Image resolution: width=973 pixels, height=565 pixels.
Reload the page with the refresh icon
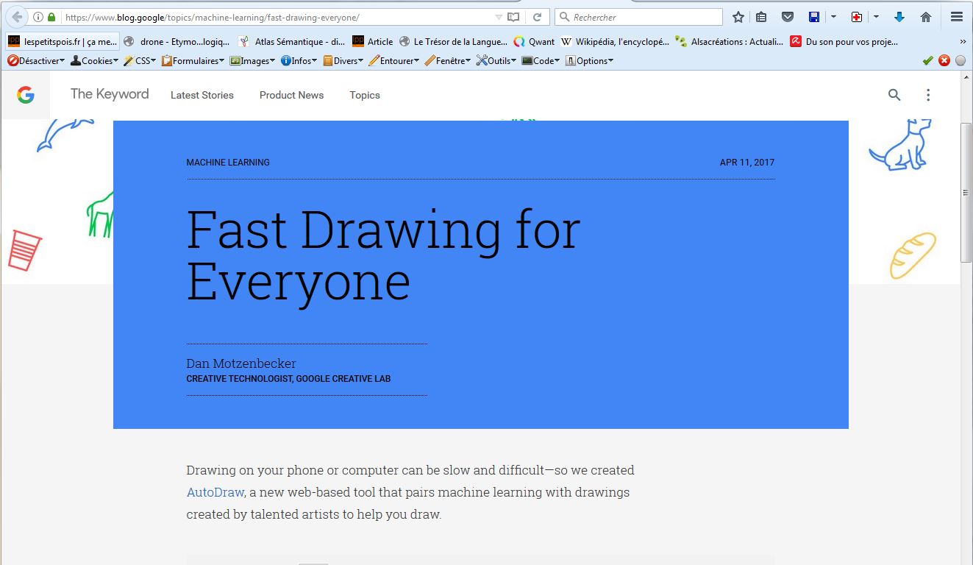click(x=538, y=17)
